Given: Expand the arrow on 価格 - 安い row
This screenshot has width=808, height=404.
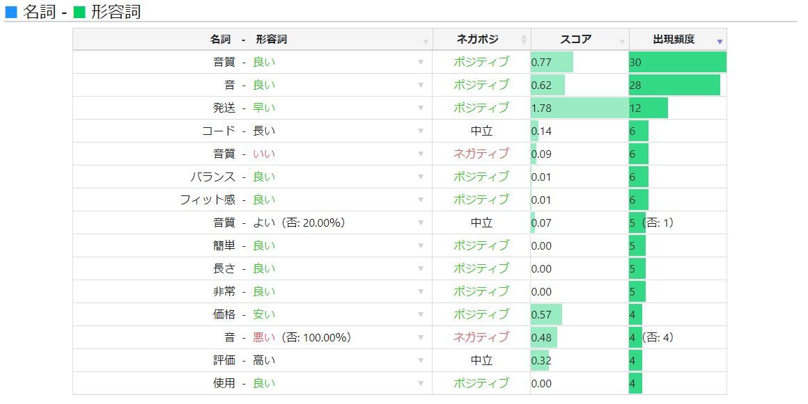Looking at the screenshot, I should (x=421, y=314).
